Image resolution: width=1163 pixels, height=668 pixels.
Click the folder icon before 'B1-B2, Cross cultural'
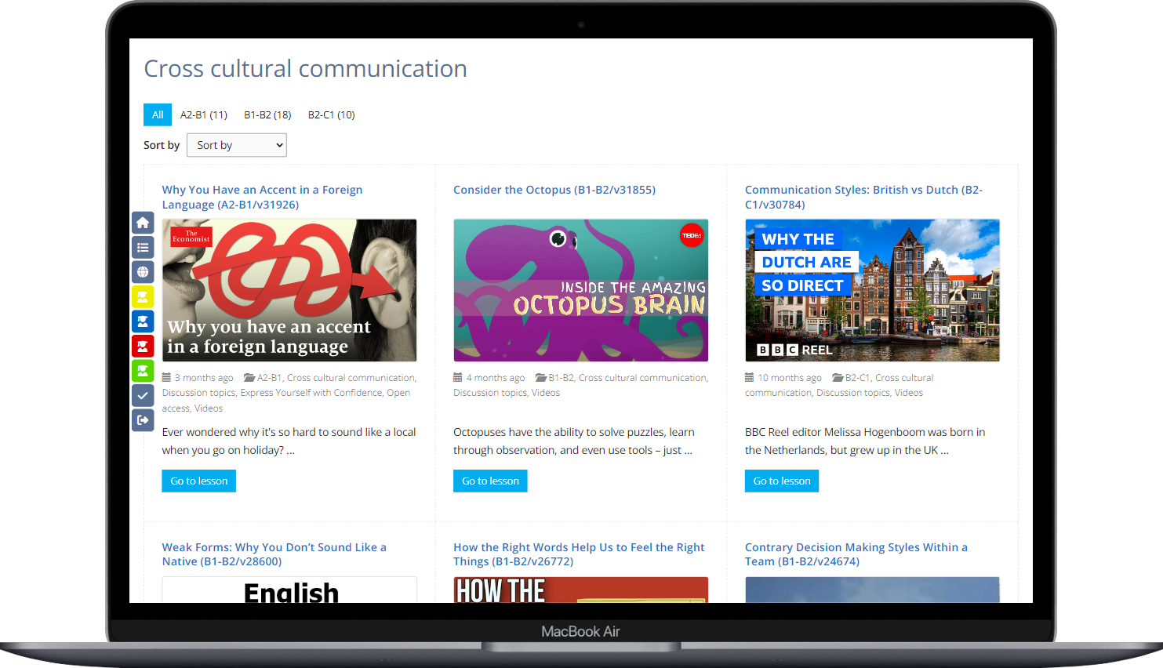point(541,377)
